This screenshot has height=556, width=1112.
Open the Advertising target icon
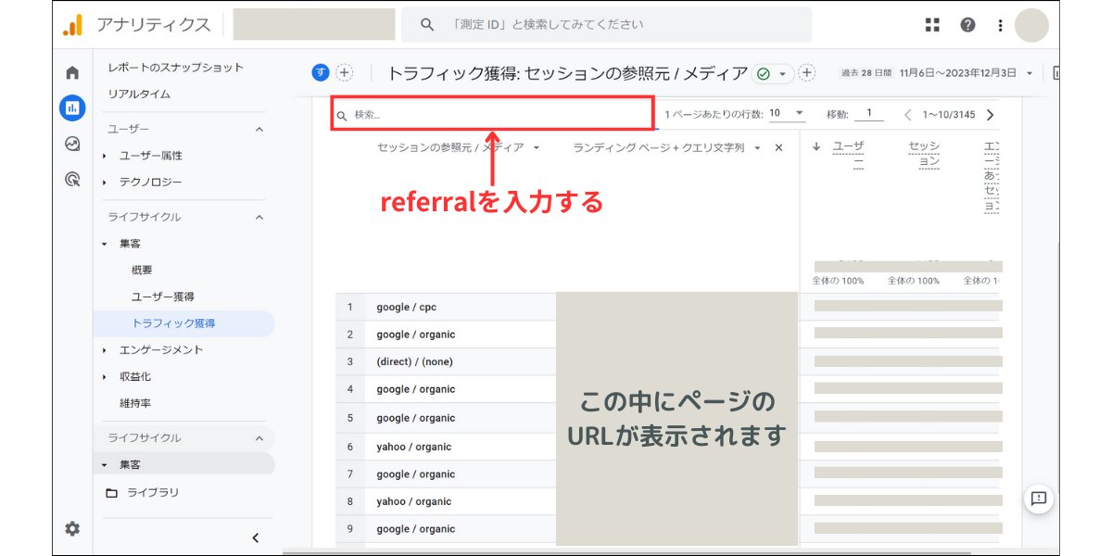(x=72, y=179)
